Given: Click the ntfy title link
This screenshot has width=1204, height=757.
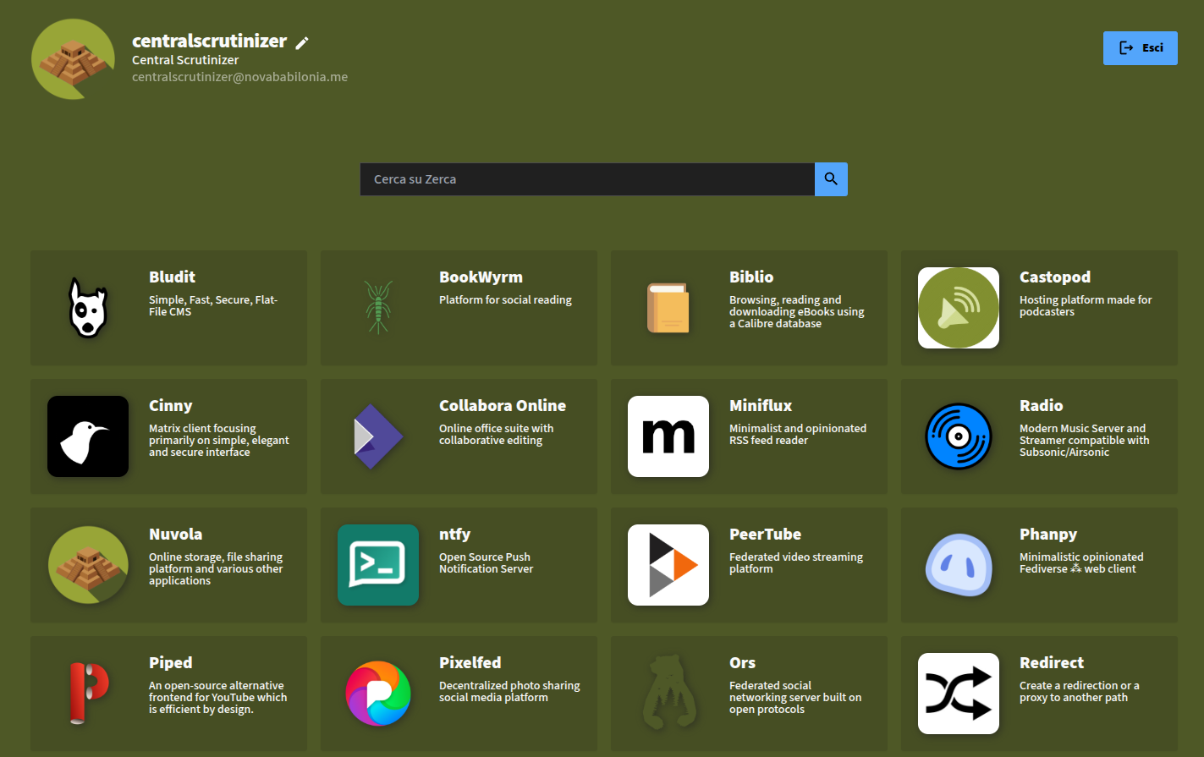Looking at the screenshot, I should (454, 534).
